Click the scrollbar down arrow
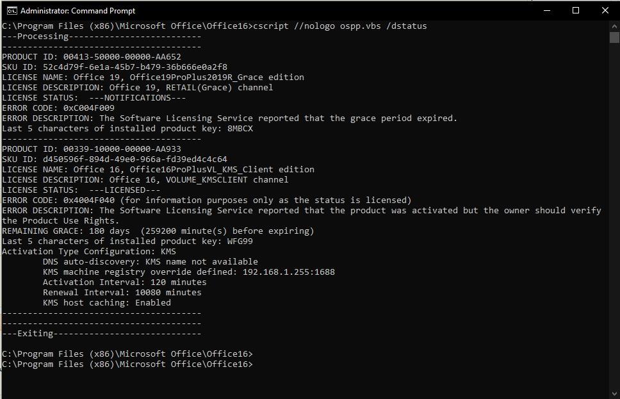 614,393
